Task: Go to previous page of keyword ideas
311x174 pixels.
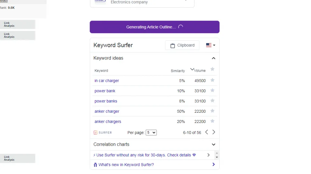Action: coord(207,132)
